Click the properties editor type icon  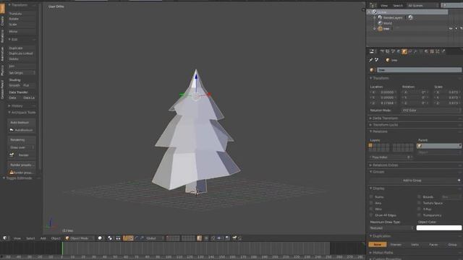point(372,51)
